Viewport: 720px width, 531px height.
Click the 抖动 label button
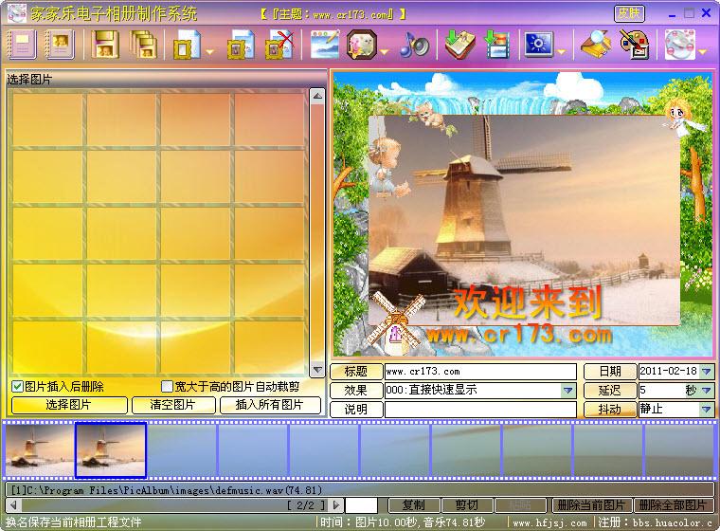(x=610, y=410)
